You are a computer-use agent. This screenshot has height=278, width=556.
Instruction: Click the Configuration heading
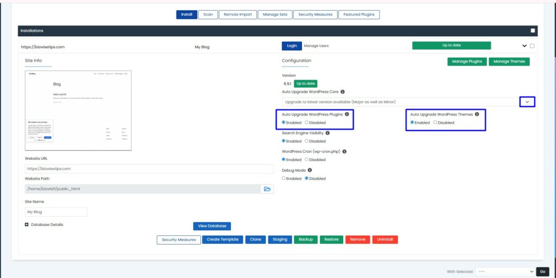[x=296, y=61]
